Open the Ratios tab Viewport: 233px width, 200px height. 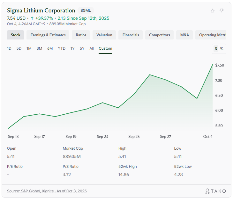(81, 35)
